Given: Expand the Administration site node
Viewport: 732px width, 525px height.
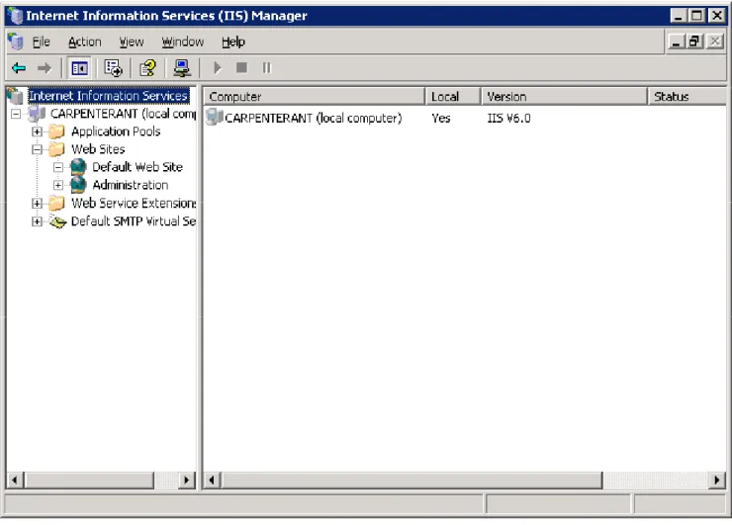Looking at the screenshot, I should pos(58,185).
